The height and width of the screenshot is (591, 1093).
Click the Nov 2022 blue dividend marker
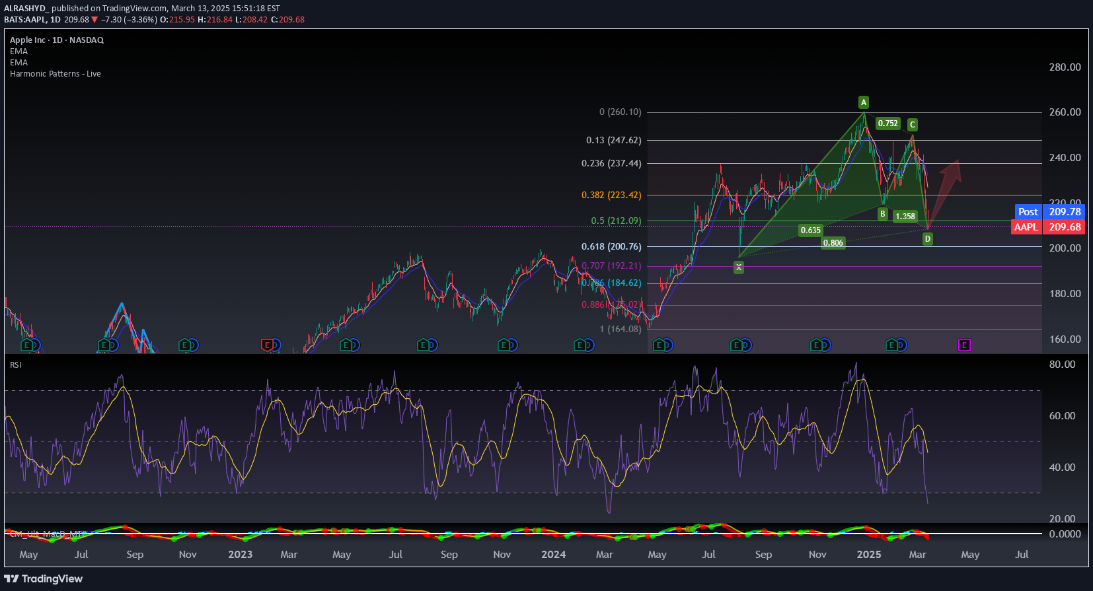193,345
